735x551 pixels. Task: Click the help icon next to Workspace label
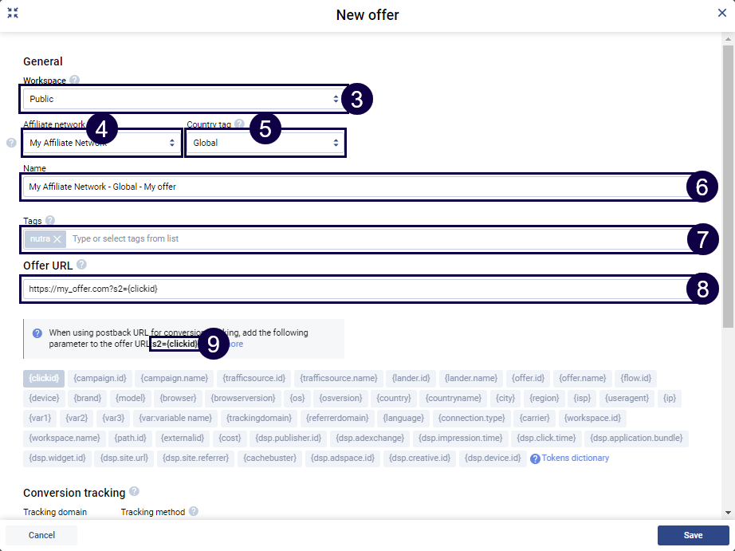[75, 81]
